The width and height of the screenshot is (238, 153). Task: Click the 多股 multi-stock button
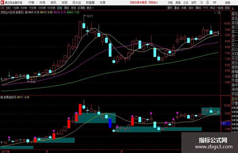point(184,8)
